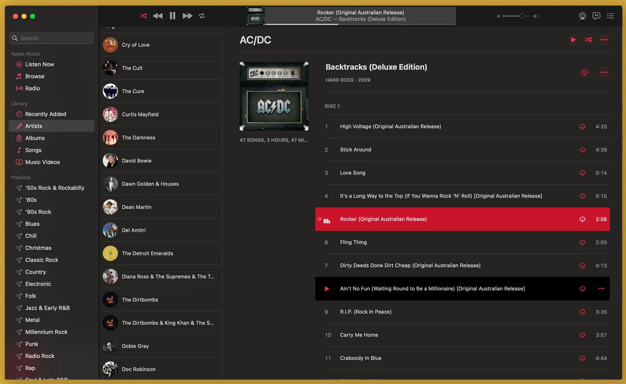Adjust the volume slider

click(x=522, y=16)
